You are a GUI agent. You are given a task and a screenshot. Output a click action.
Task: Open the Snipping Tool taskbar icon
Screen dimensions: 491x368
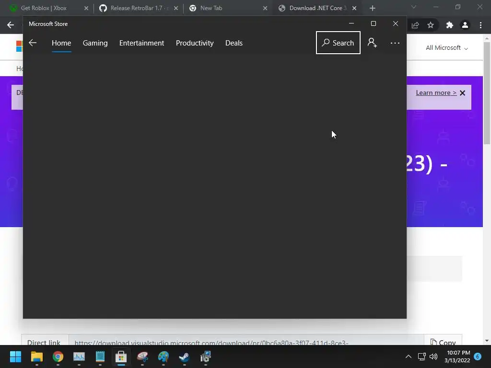click(x=142, y=356)
